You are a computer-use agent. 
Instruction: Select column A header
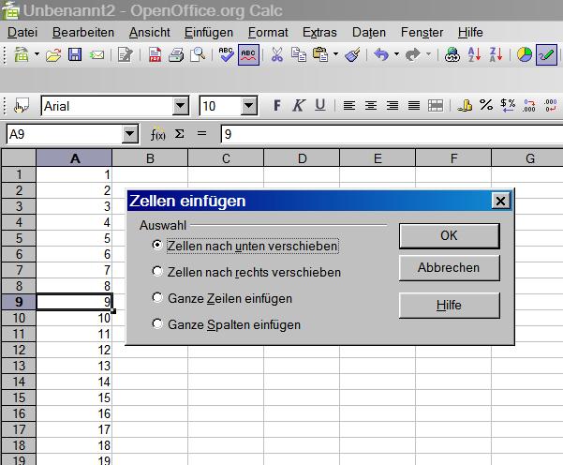pos(74,158)
